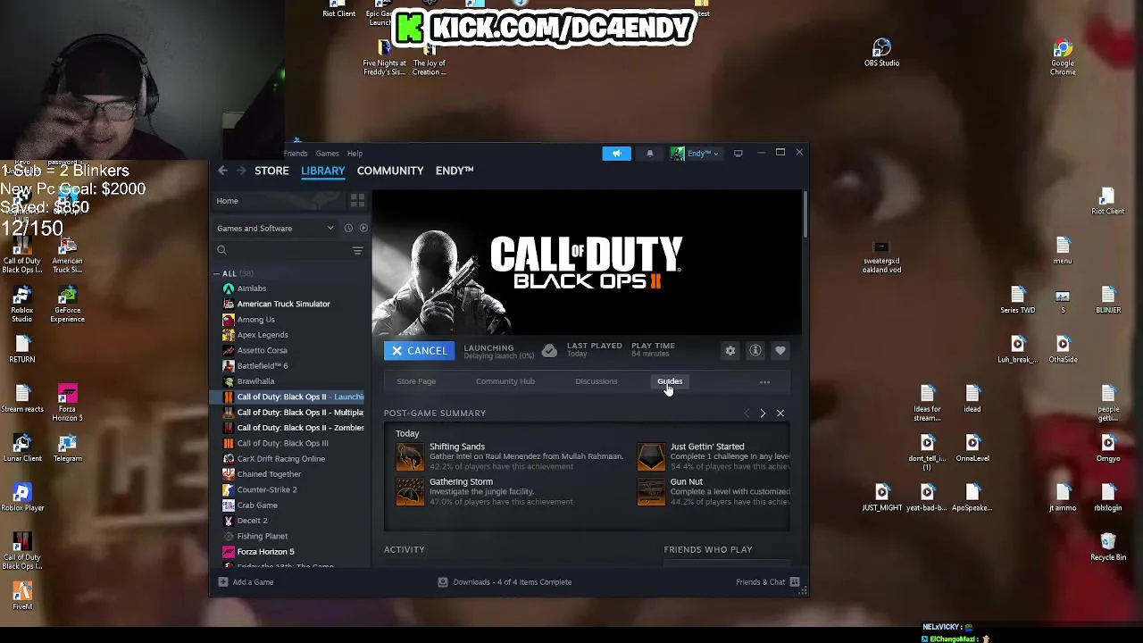Open Roblox Studio desktop icon
Viewport: 1143px width, 643px height.
pyautogui.click(x=22, y=304)
